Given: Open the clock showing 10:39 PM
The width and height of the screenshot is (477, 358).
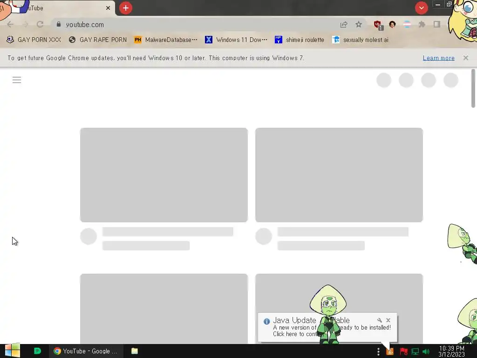Looking at the screenshot, I should 451,351.
